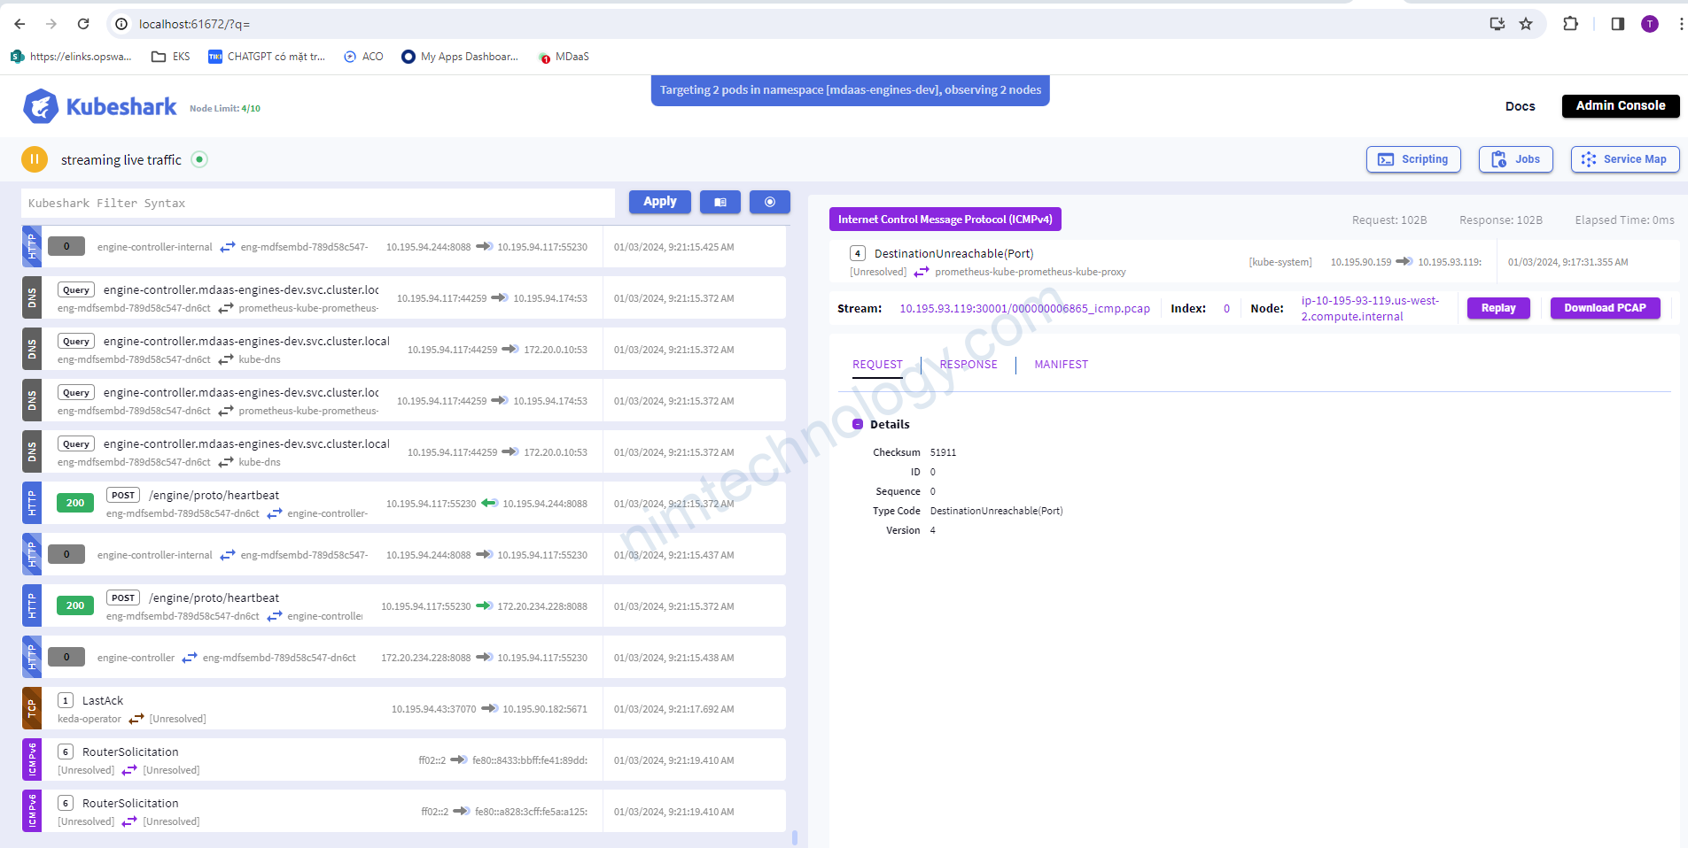This screenshot has height=848, width=1688.
Task: Click the ICMPv4 protocol badge
Action: click(x=945, y=220)
